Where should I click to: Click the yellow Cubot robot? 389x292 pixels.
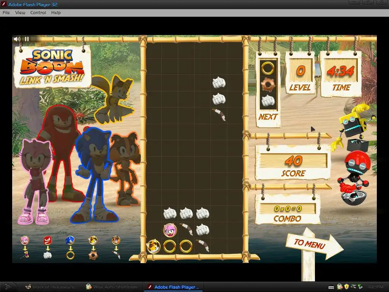(354, 128)
